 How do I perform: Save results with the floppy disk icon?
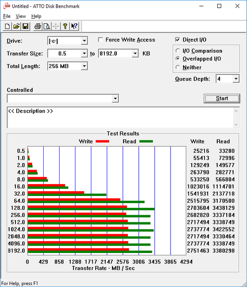tap(25, 26)
